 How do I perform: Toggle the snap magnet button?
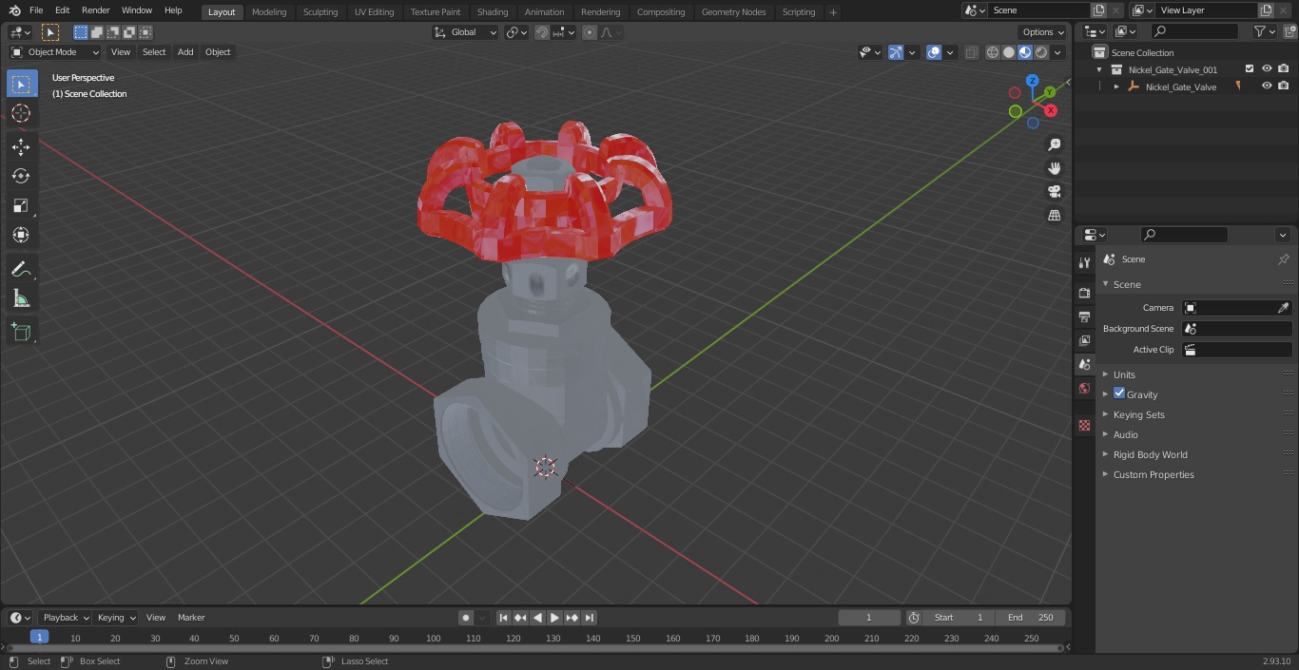542,32
